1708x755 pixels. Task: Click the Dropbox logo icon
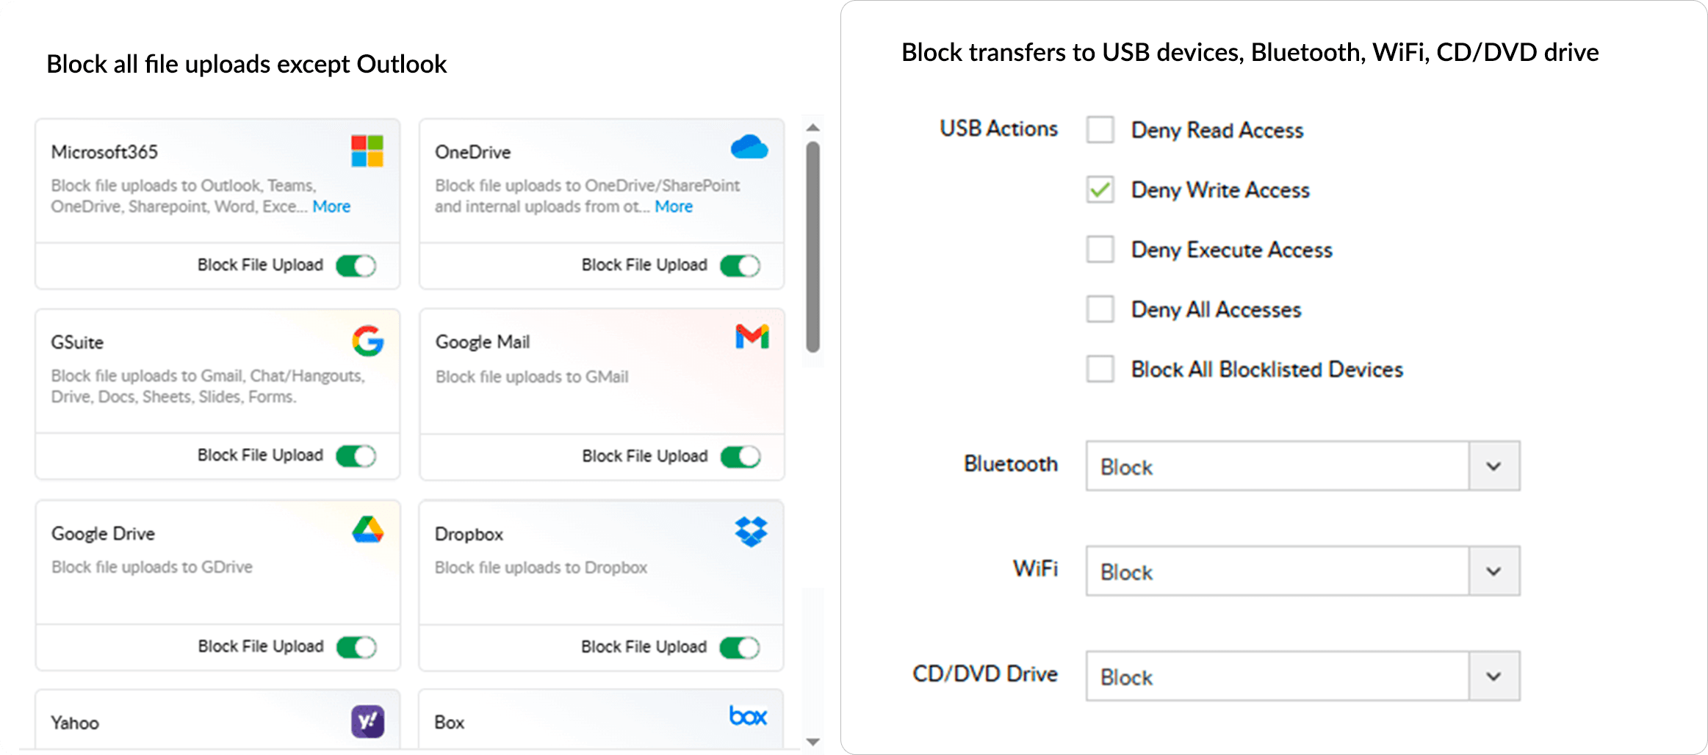[751, 531]
